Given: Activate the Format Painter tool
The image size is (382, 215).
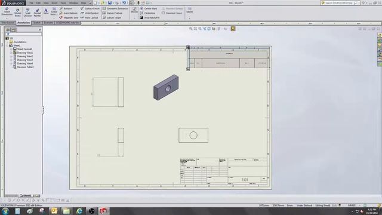Looking at the screenshot, I should (37, 12).
